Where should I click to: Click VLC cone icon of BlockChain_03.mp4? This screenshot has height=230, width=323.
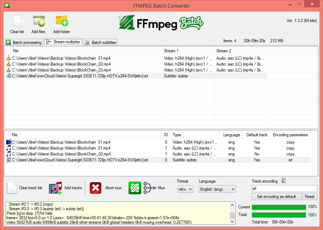8,70
